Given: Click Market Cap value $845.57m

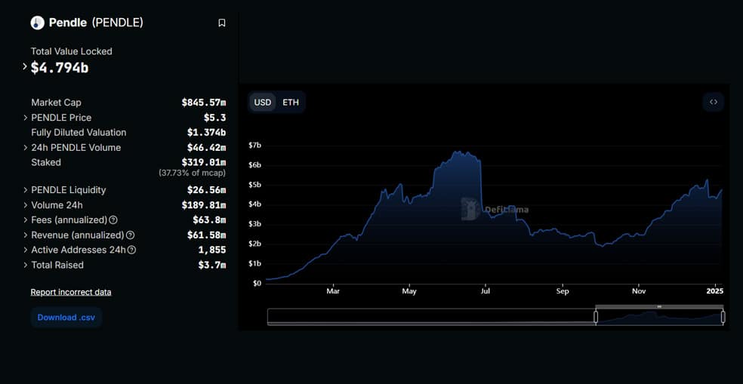Looking at the screenshot, I should tap(203, 103).
